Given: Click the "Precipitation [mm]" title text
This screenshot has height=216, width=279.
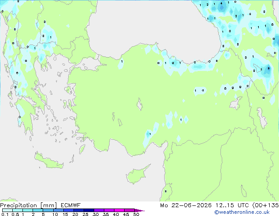Looking at the screenshot, I should click(x=29, y=205).
